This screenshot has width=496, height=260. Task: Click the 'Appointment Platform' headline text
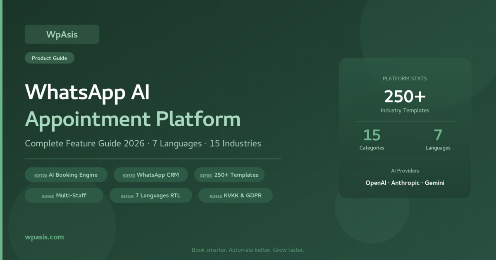pos(133,119)
